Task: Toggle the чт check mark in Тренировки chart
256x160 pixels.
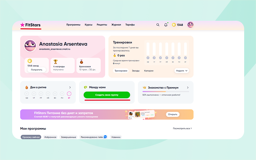Action: tap(154, 58)
